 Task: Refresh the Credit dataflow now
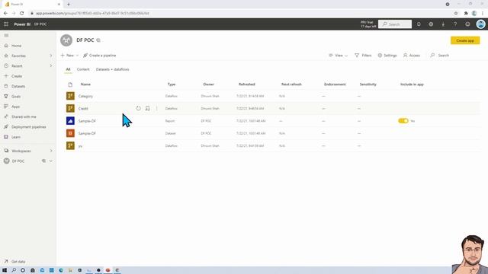coord(138,108)
